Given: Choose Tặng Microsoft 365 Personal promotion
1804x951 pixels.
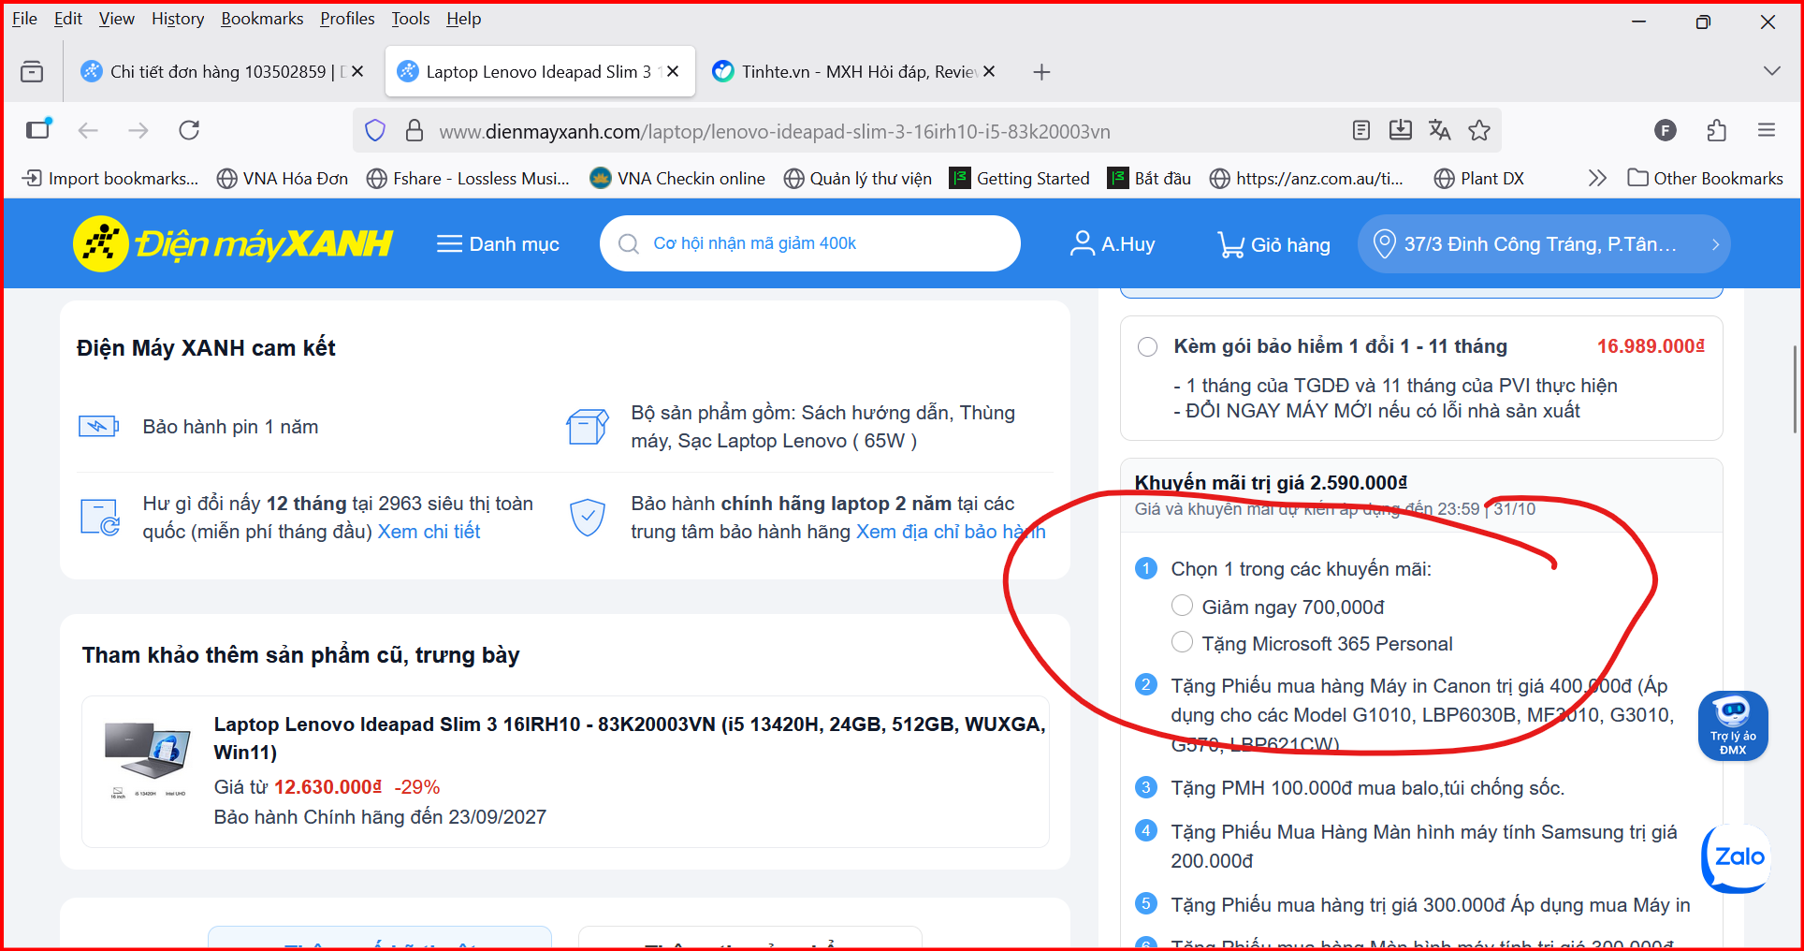Looking at the screenshot, I should point(1183,643).
